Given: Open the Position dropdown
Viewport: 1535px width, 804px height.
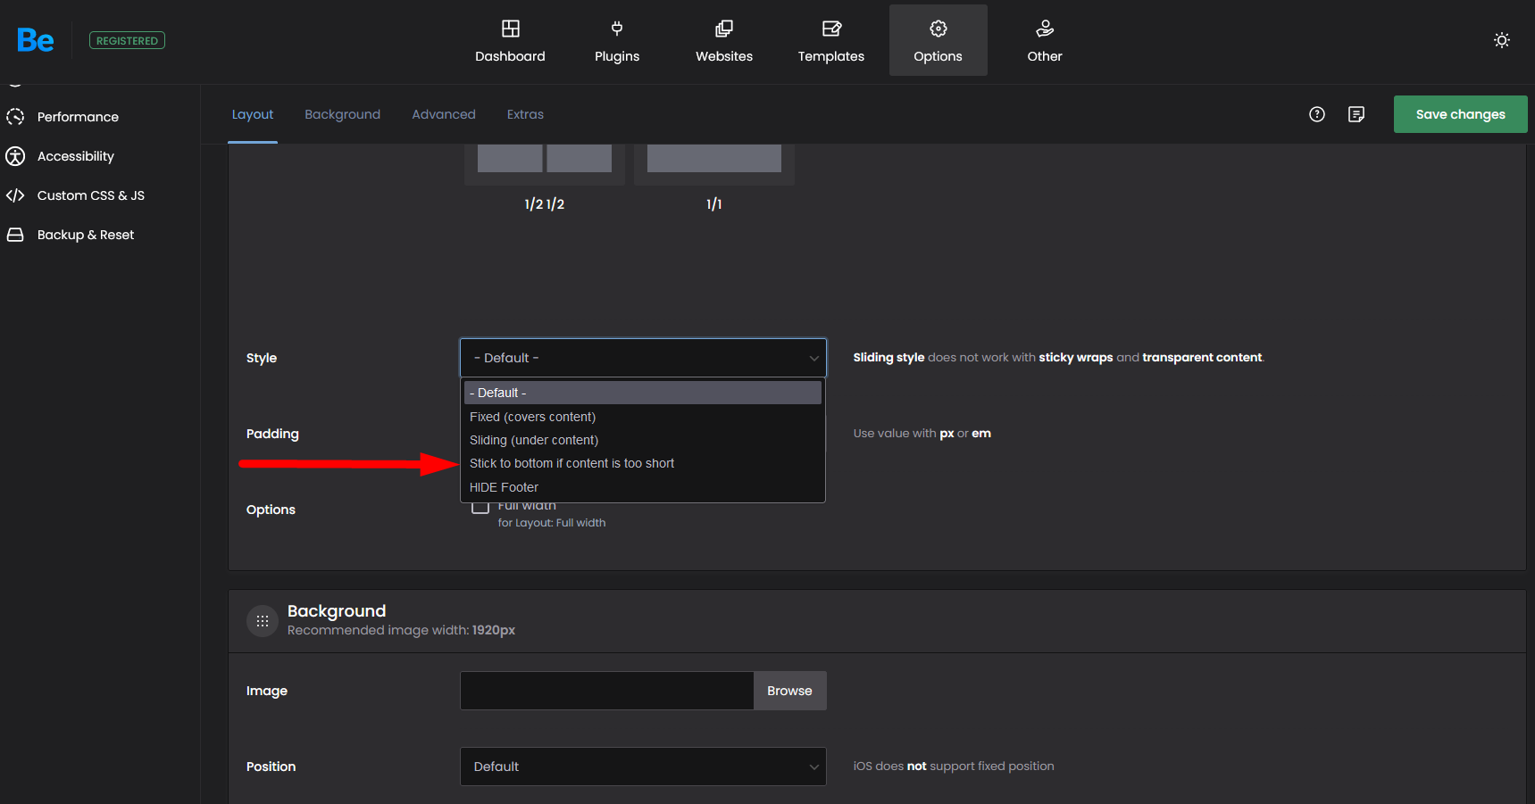Looking at the screenshot, I should click(643, 767).
